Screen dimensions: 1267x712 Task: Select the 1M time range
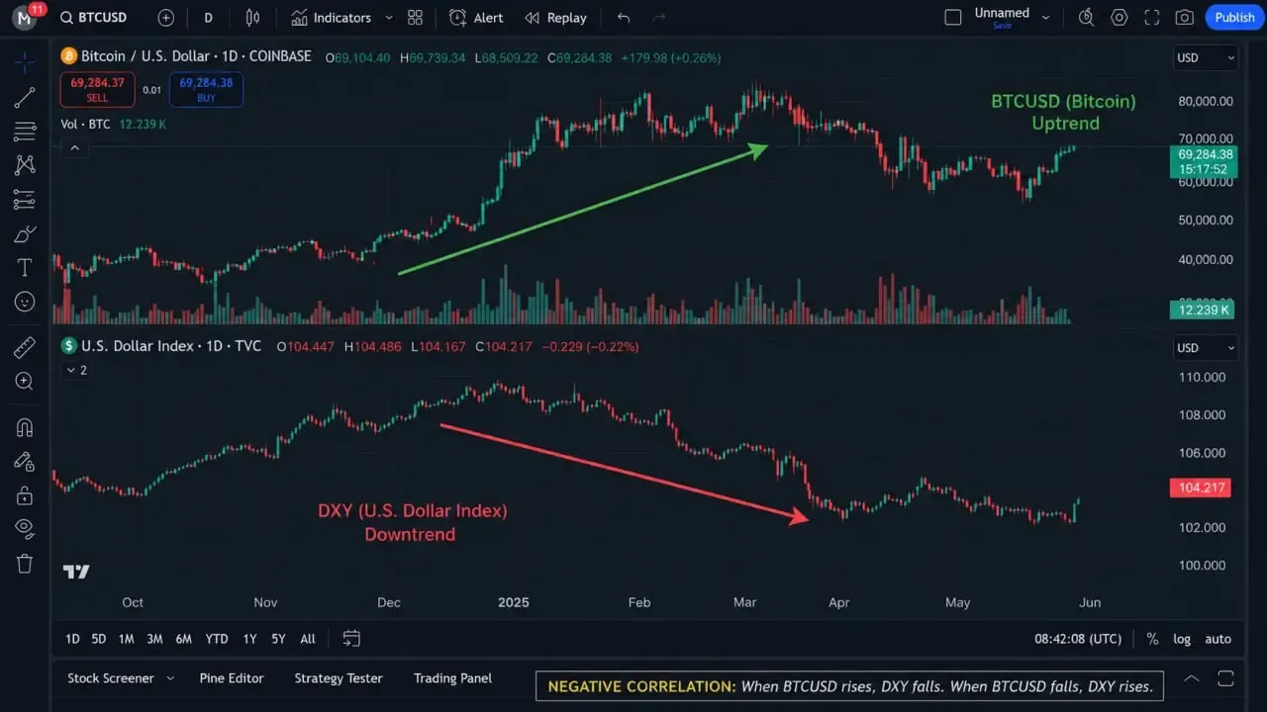click(126, 639)
